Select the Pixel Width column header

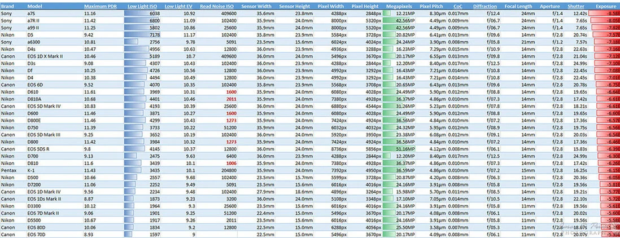coord(331,7)
